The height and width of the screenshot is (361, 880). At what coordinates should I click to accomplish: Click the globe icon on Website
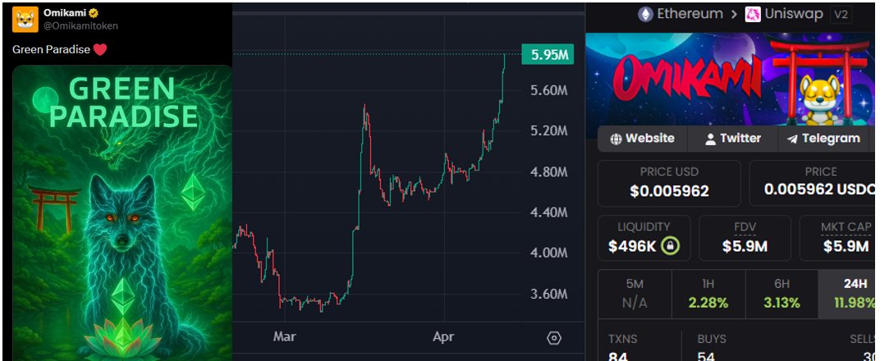pos(616,139)
